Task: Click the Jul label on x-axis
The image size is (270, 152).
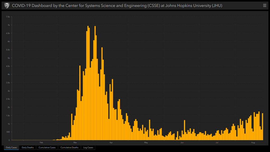Action: pos(217,143)
